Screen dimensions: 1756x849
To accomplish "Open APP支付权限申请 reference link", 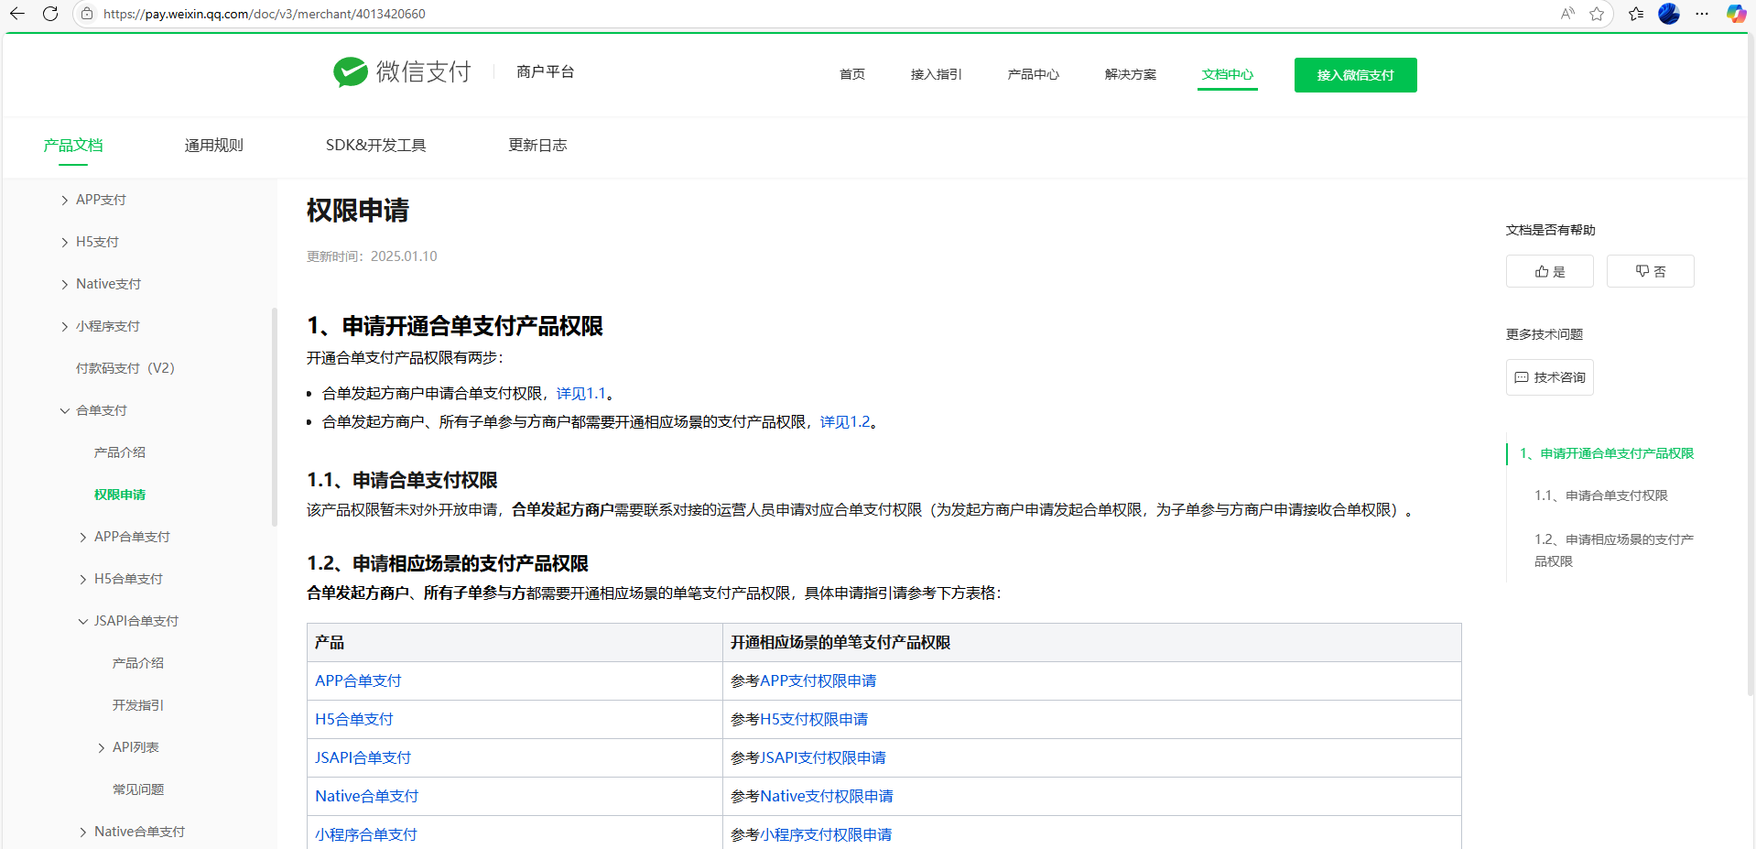I will point(818,680).
